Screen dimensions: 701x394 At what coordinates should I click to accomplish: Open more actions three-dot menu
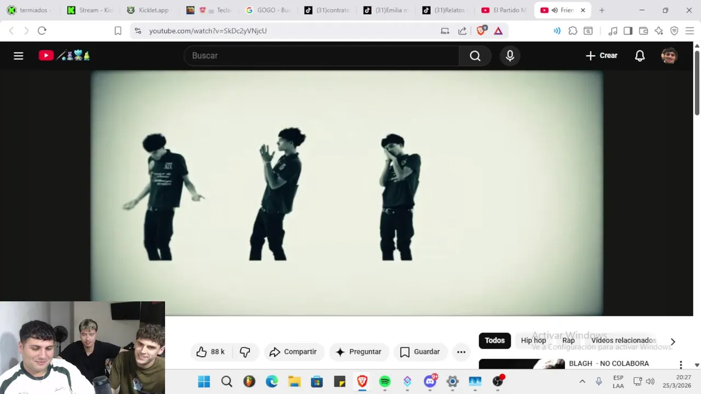coord(461,352)
